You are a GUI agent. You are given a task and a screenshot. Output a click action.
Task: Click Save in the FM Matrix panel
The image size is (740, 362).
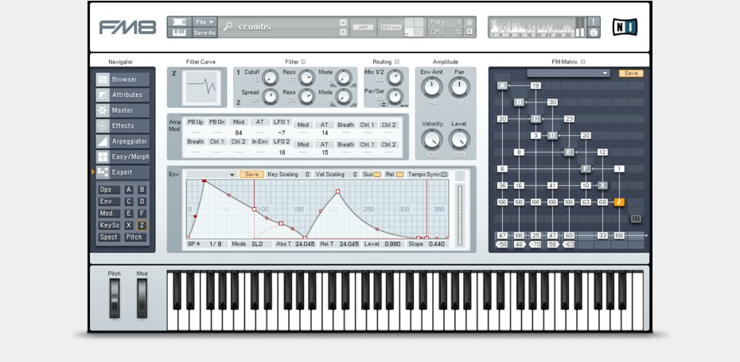pos(631,73)
